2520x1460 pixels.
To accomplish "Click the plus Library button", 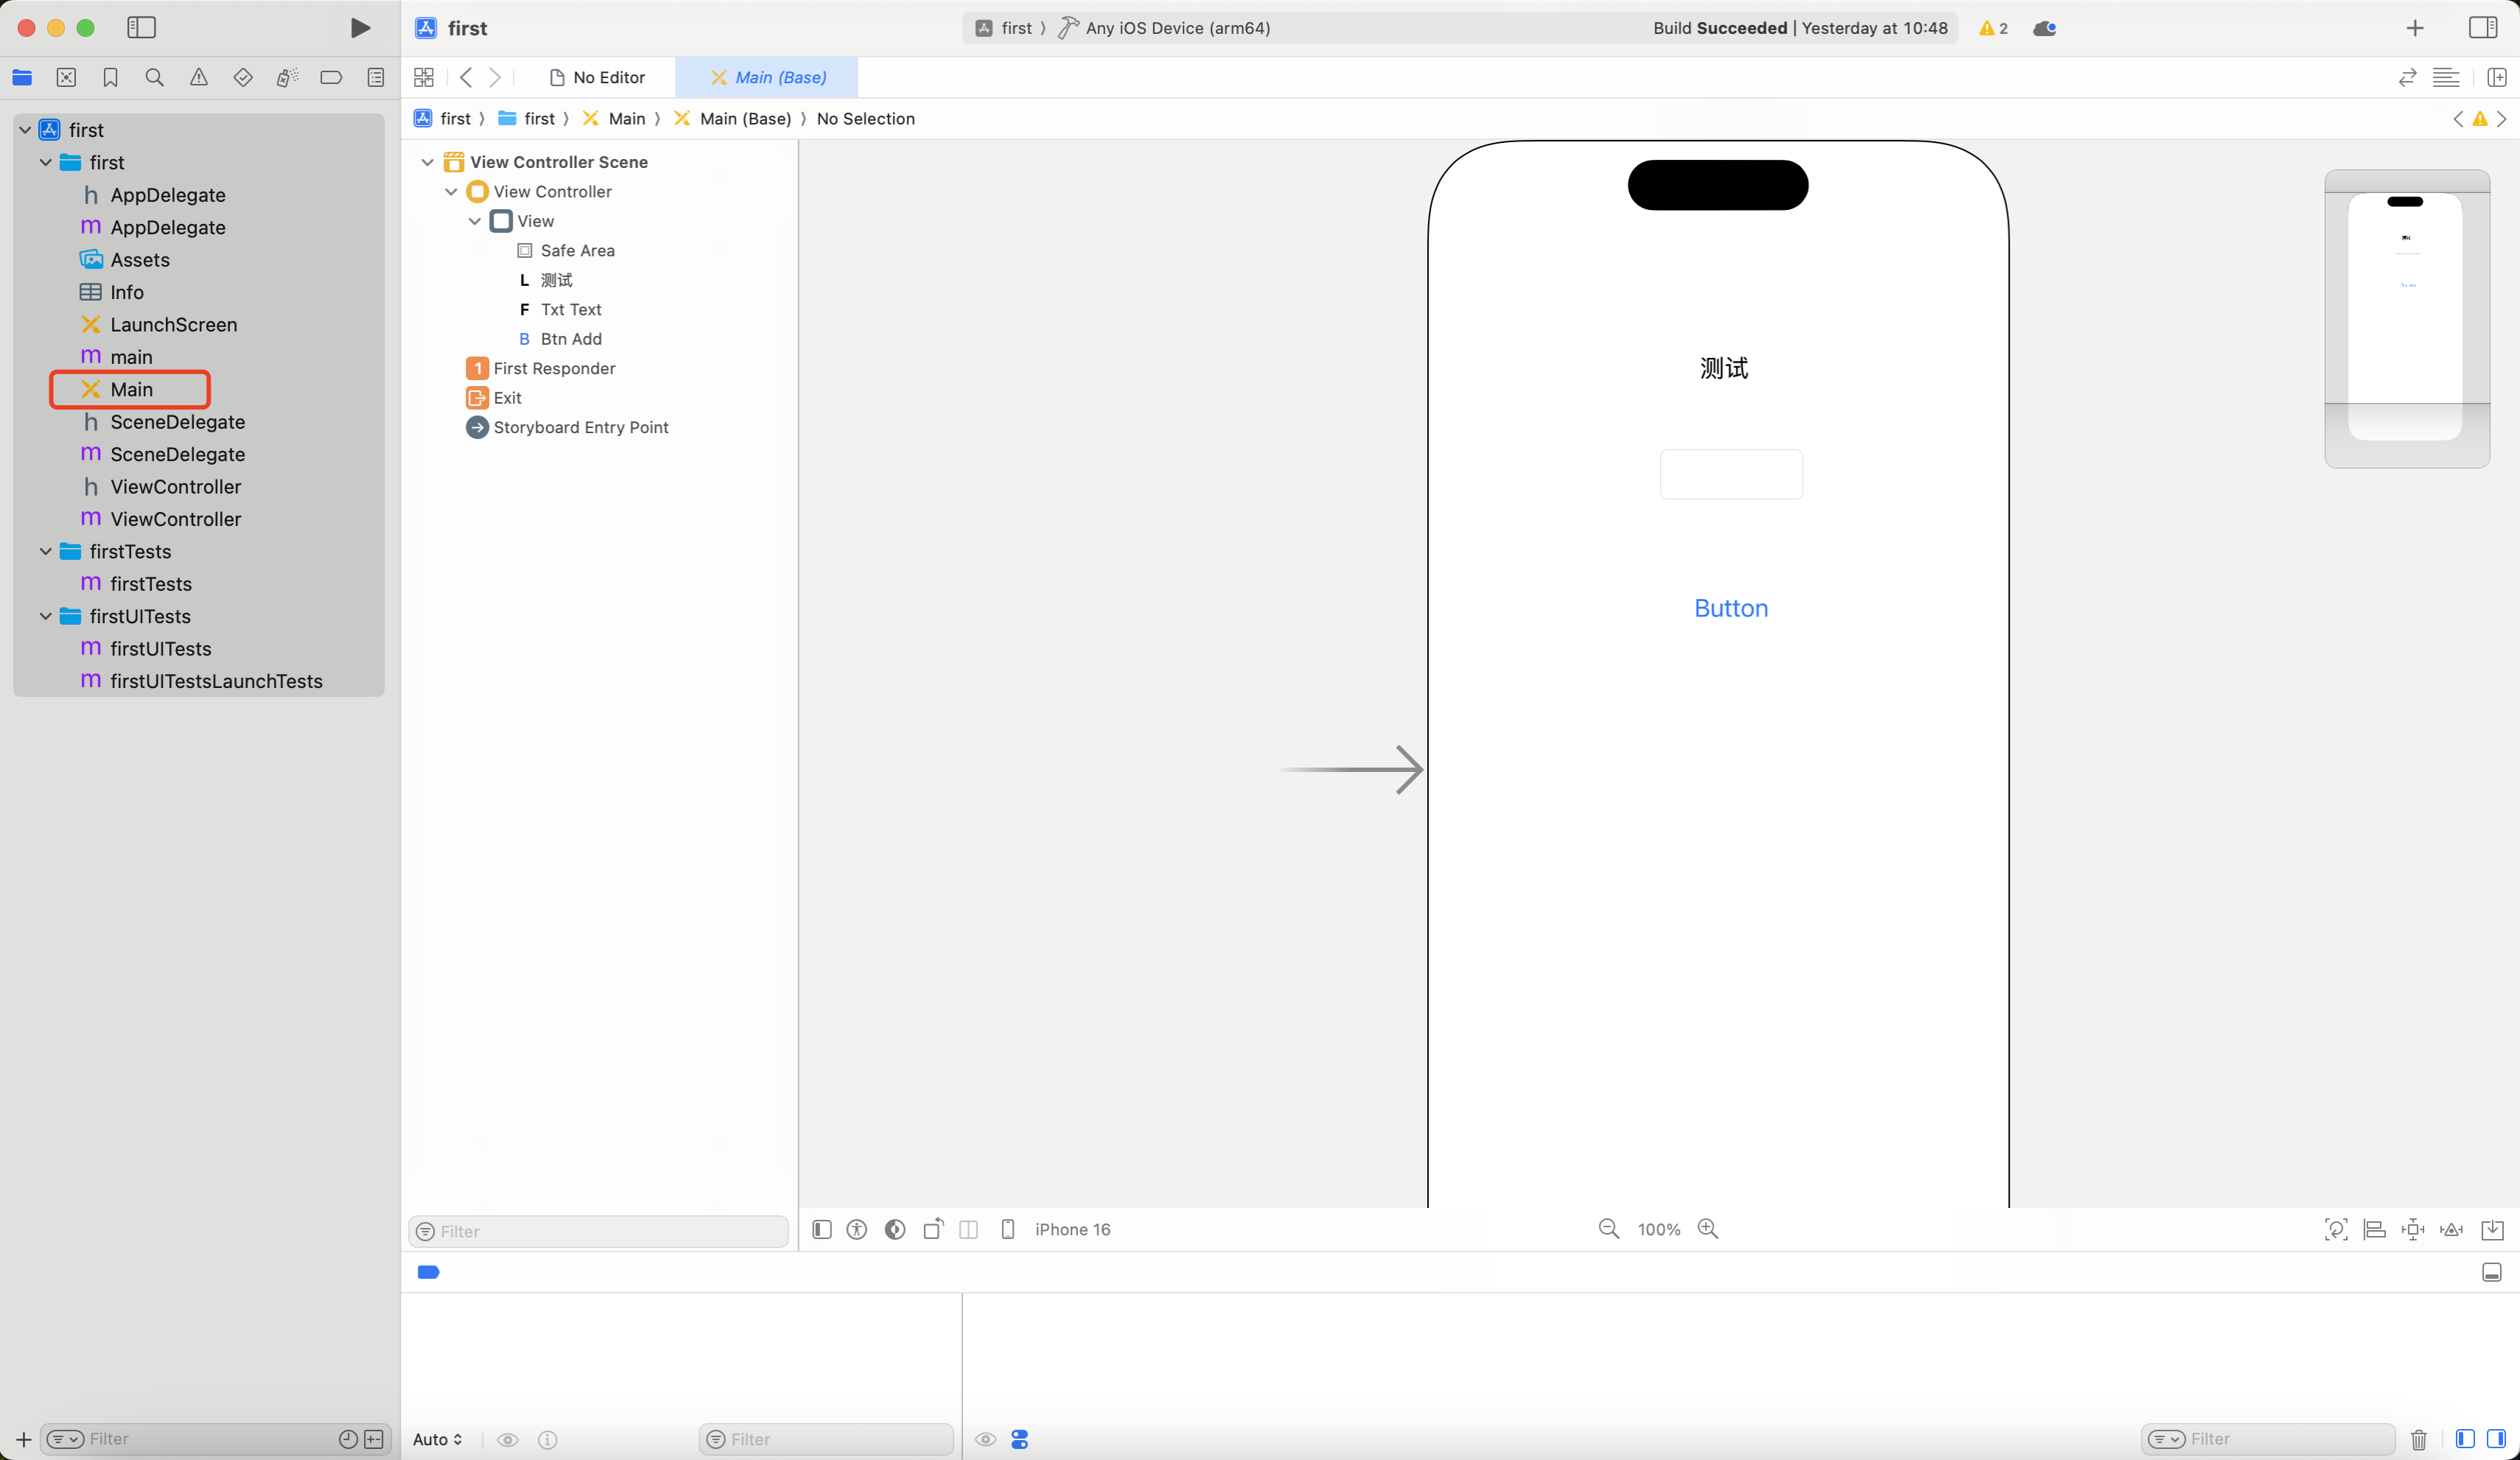I will 2414,28.
